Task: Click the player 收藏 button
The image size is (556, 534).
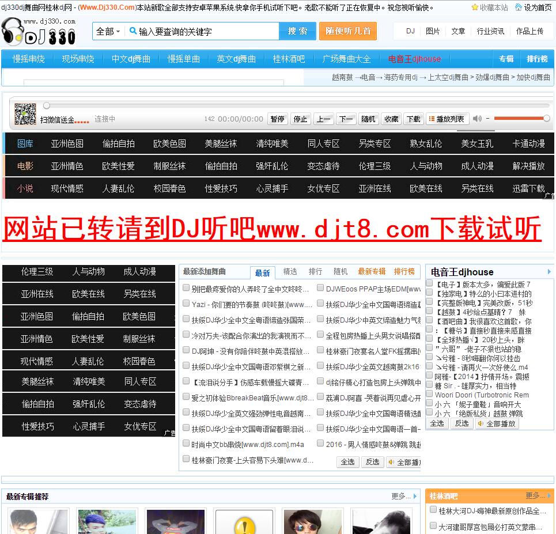Action: (391, 119)
